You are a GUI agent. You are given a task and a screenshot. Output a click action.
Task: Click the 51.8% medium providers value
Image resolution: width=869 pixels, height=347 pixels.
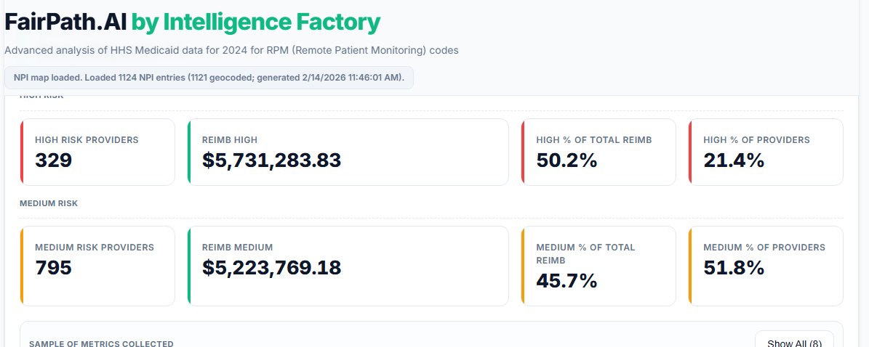click(734, 268)
